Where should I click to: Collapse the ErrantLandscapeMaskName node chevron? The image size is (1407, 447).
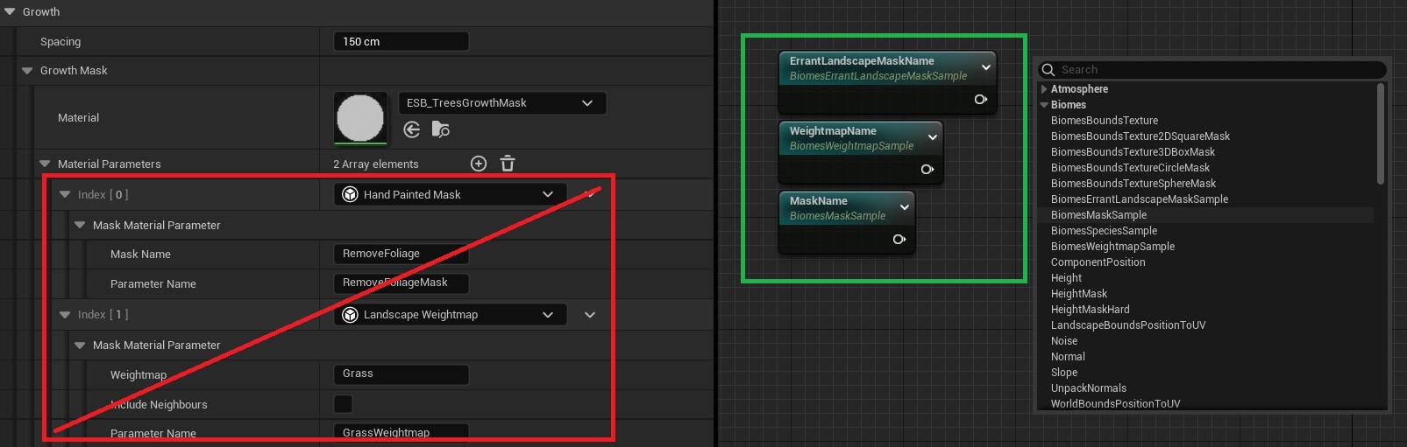point(986,67)
